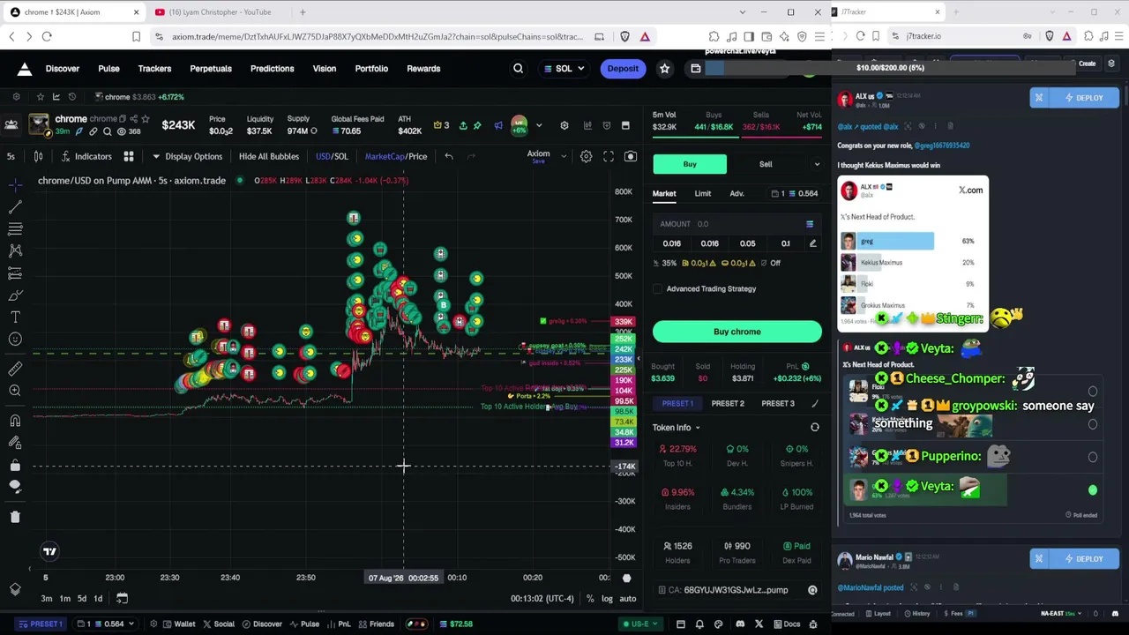
Task: Delete drawings with the trash icon
Action: click(15, 517)
